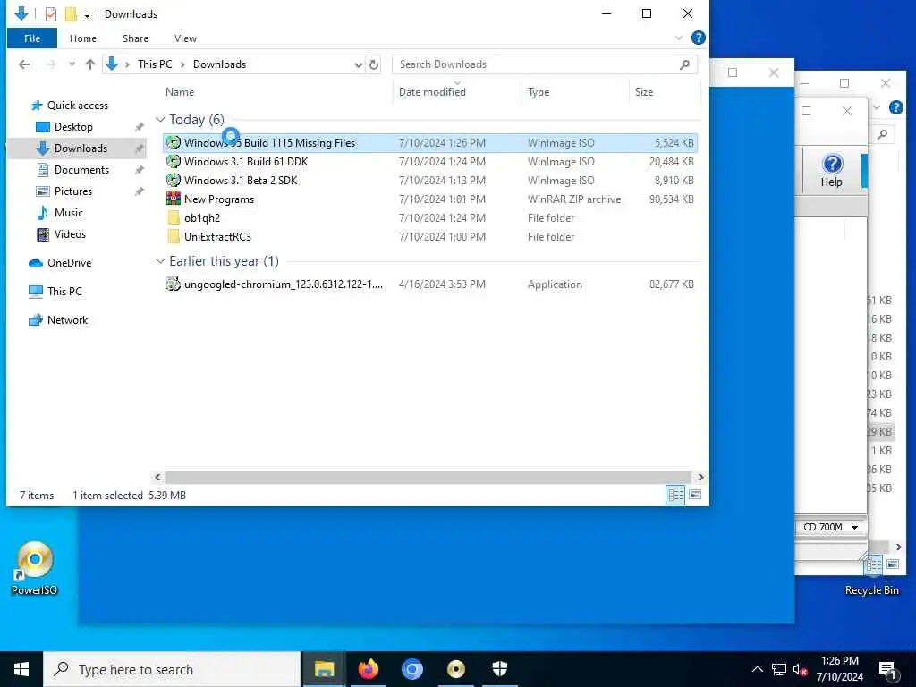Open Music in the navigation pane
The width and height of the screenshot is (916, 687).
(68, 213)
